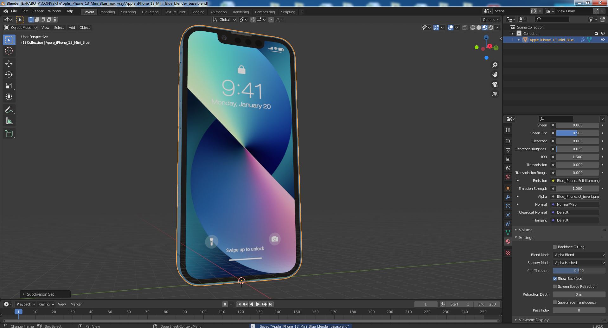
Task: Open the Global transform orientation dropdown
Action: point(224,20)
